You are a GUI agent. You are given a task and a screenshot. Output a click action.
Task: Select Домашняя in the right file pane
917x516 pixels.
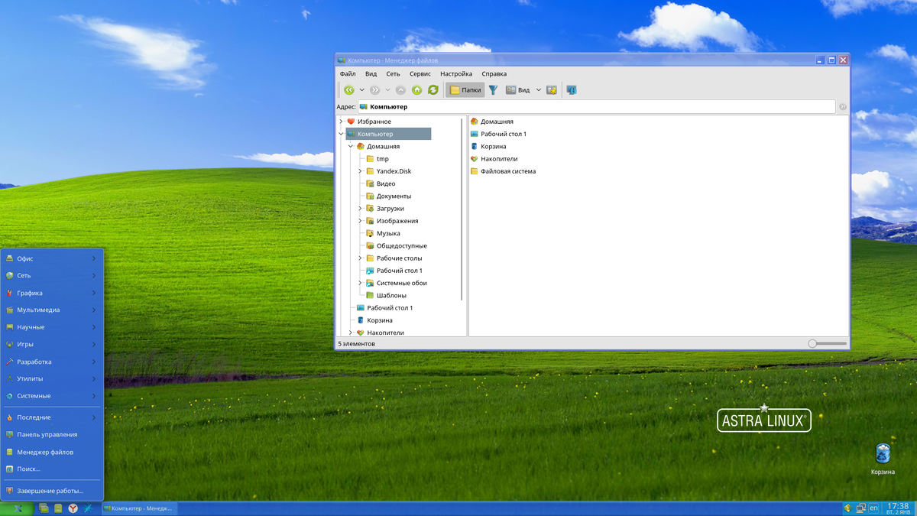coord(491,122)
